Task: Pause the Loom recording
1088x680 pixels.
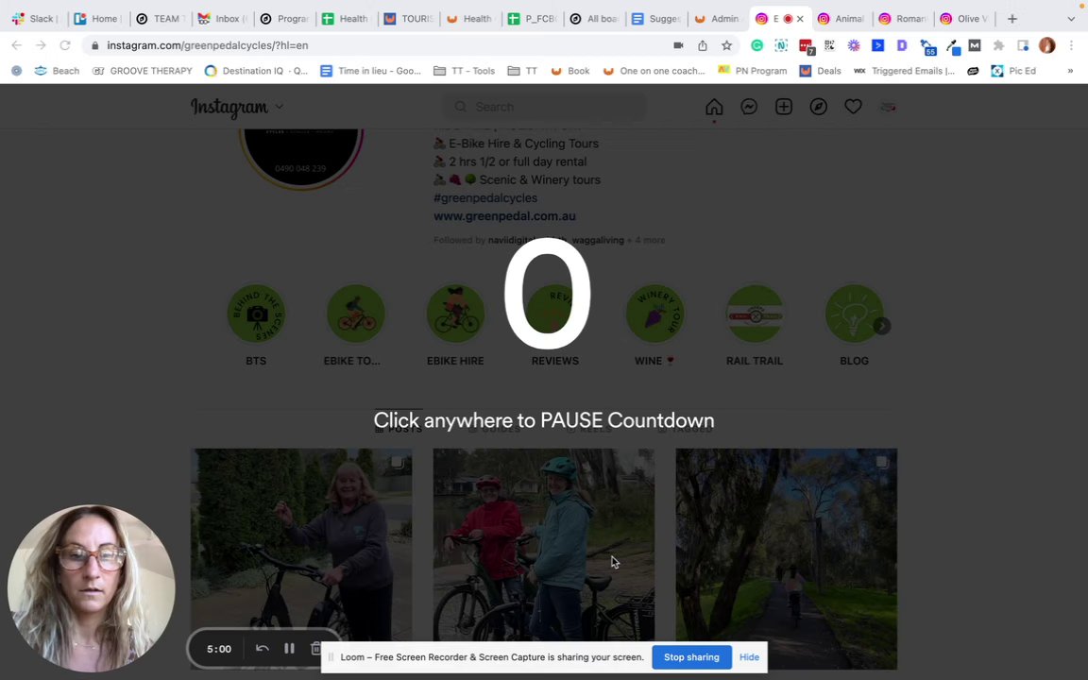Action: click(289, 649)
